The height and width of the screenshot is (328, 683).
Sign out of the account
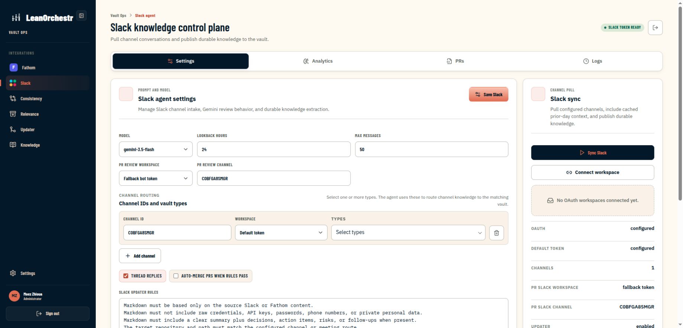coord(48,314)
